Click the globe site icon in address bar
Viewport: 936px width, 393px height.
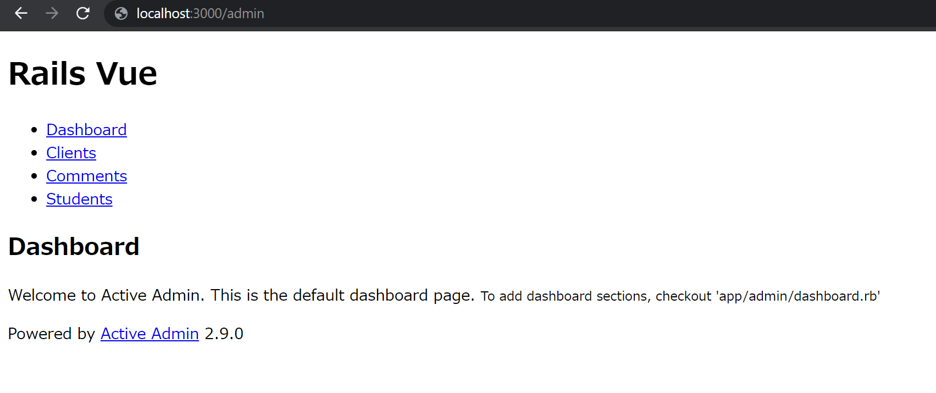120,13
